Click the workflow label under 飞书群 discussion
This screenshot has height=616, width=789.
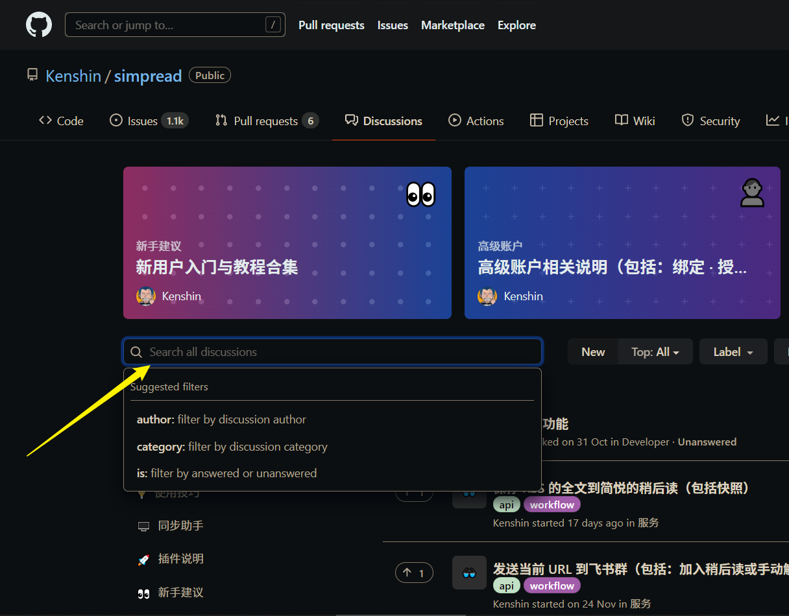pyautogui.click(x=552, y=586)
